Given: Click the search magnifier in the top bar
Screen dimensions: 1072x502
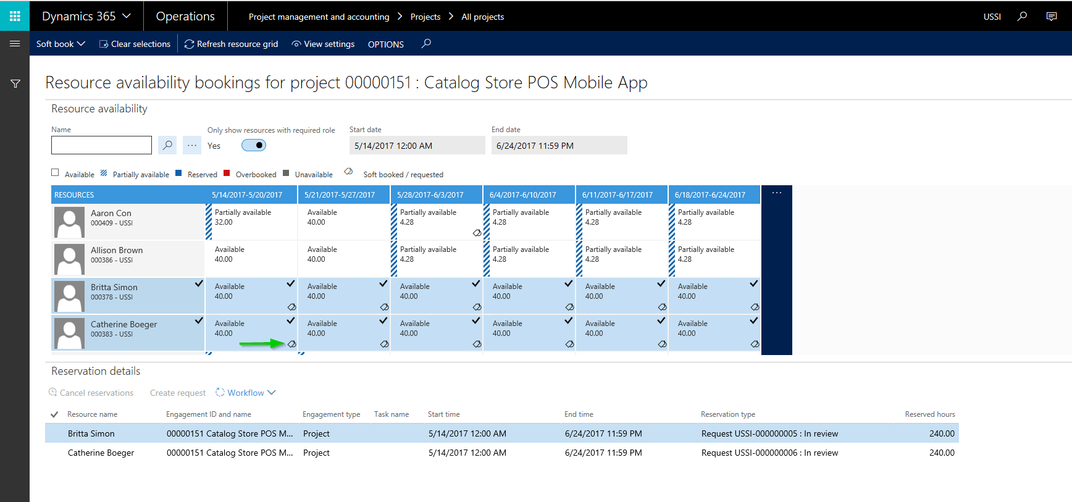Looking at the screenshot, I should point(1022,17).
